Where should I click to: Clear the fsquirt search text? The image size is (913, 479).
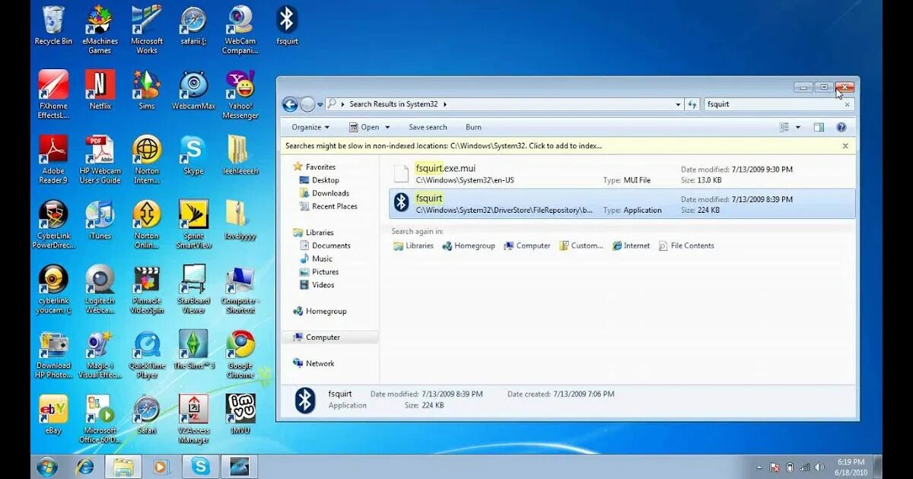click(848, 104)
